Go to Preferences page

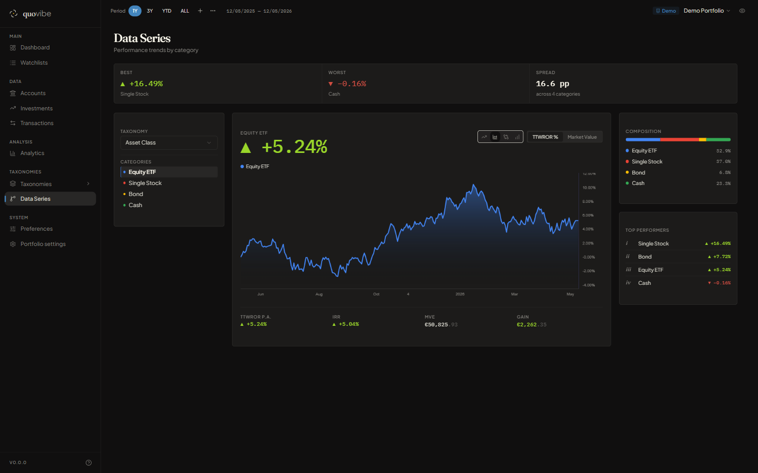[x=50, y=229]
